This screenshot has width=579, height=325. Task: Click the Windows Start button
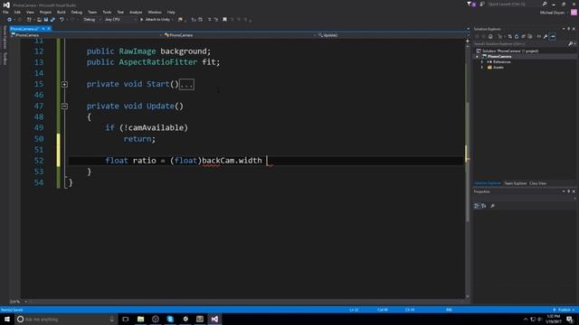pyautogui.click(x=7, y=319)
